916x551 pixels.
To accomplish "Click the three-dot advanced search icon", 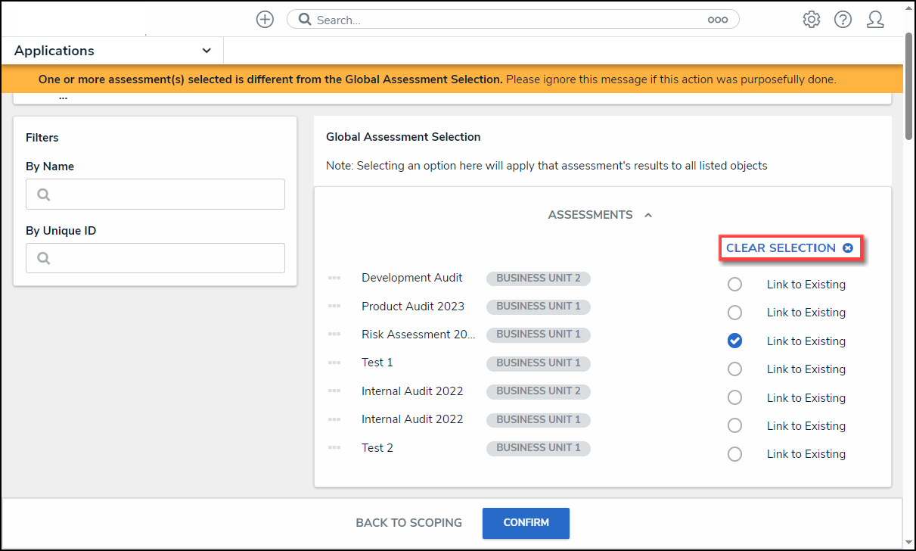I will [x=717, y=20].
